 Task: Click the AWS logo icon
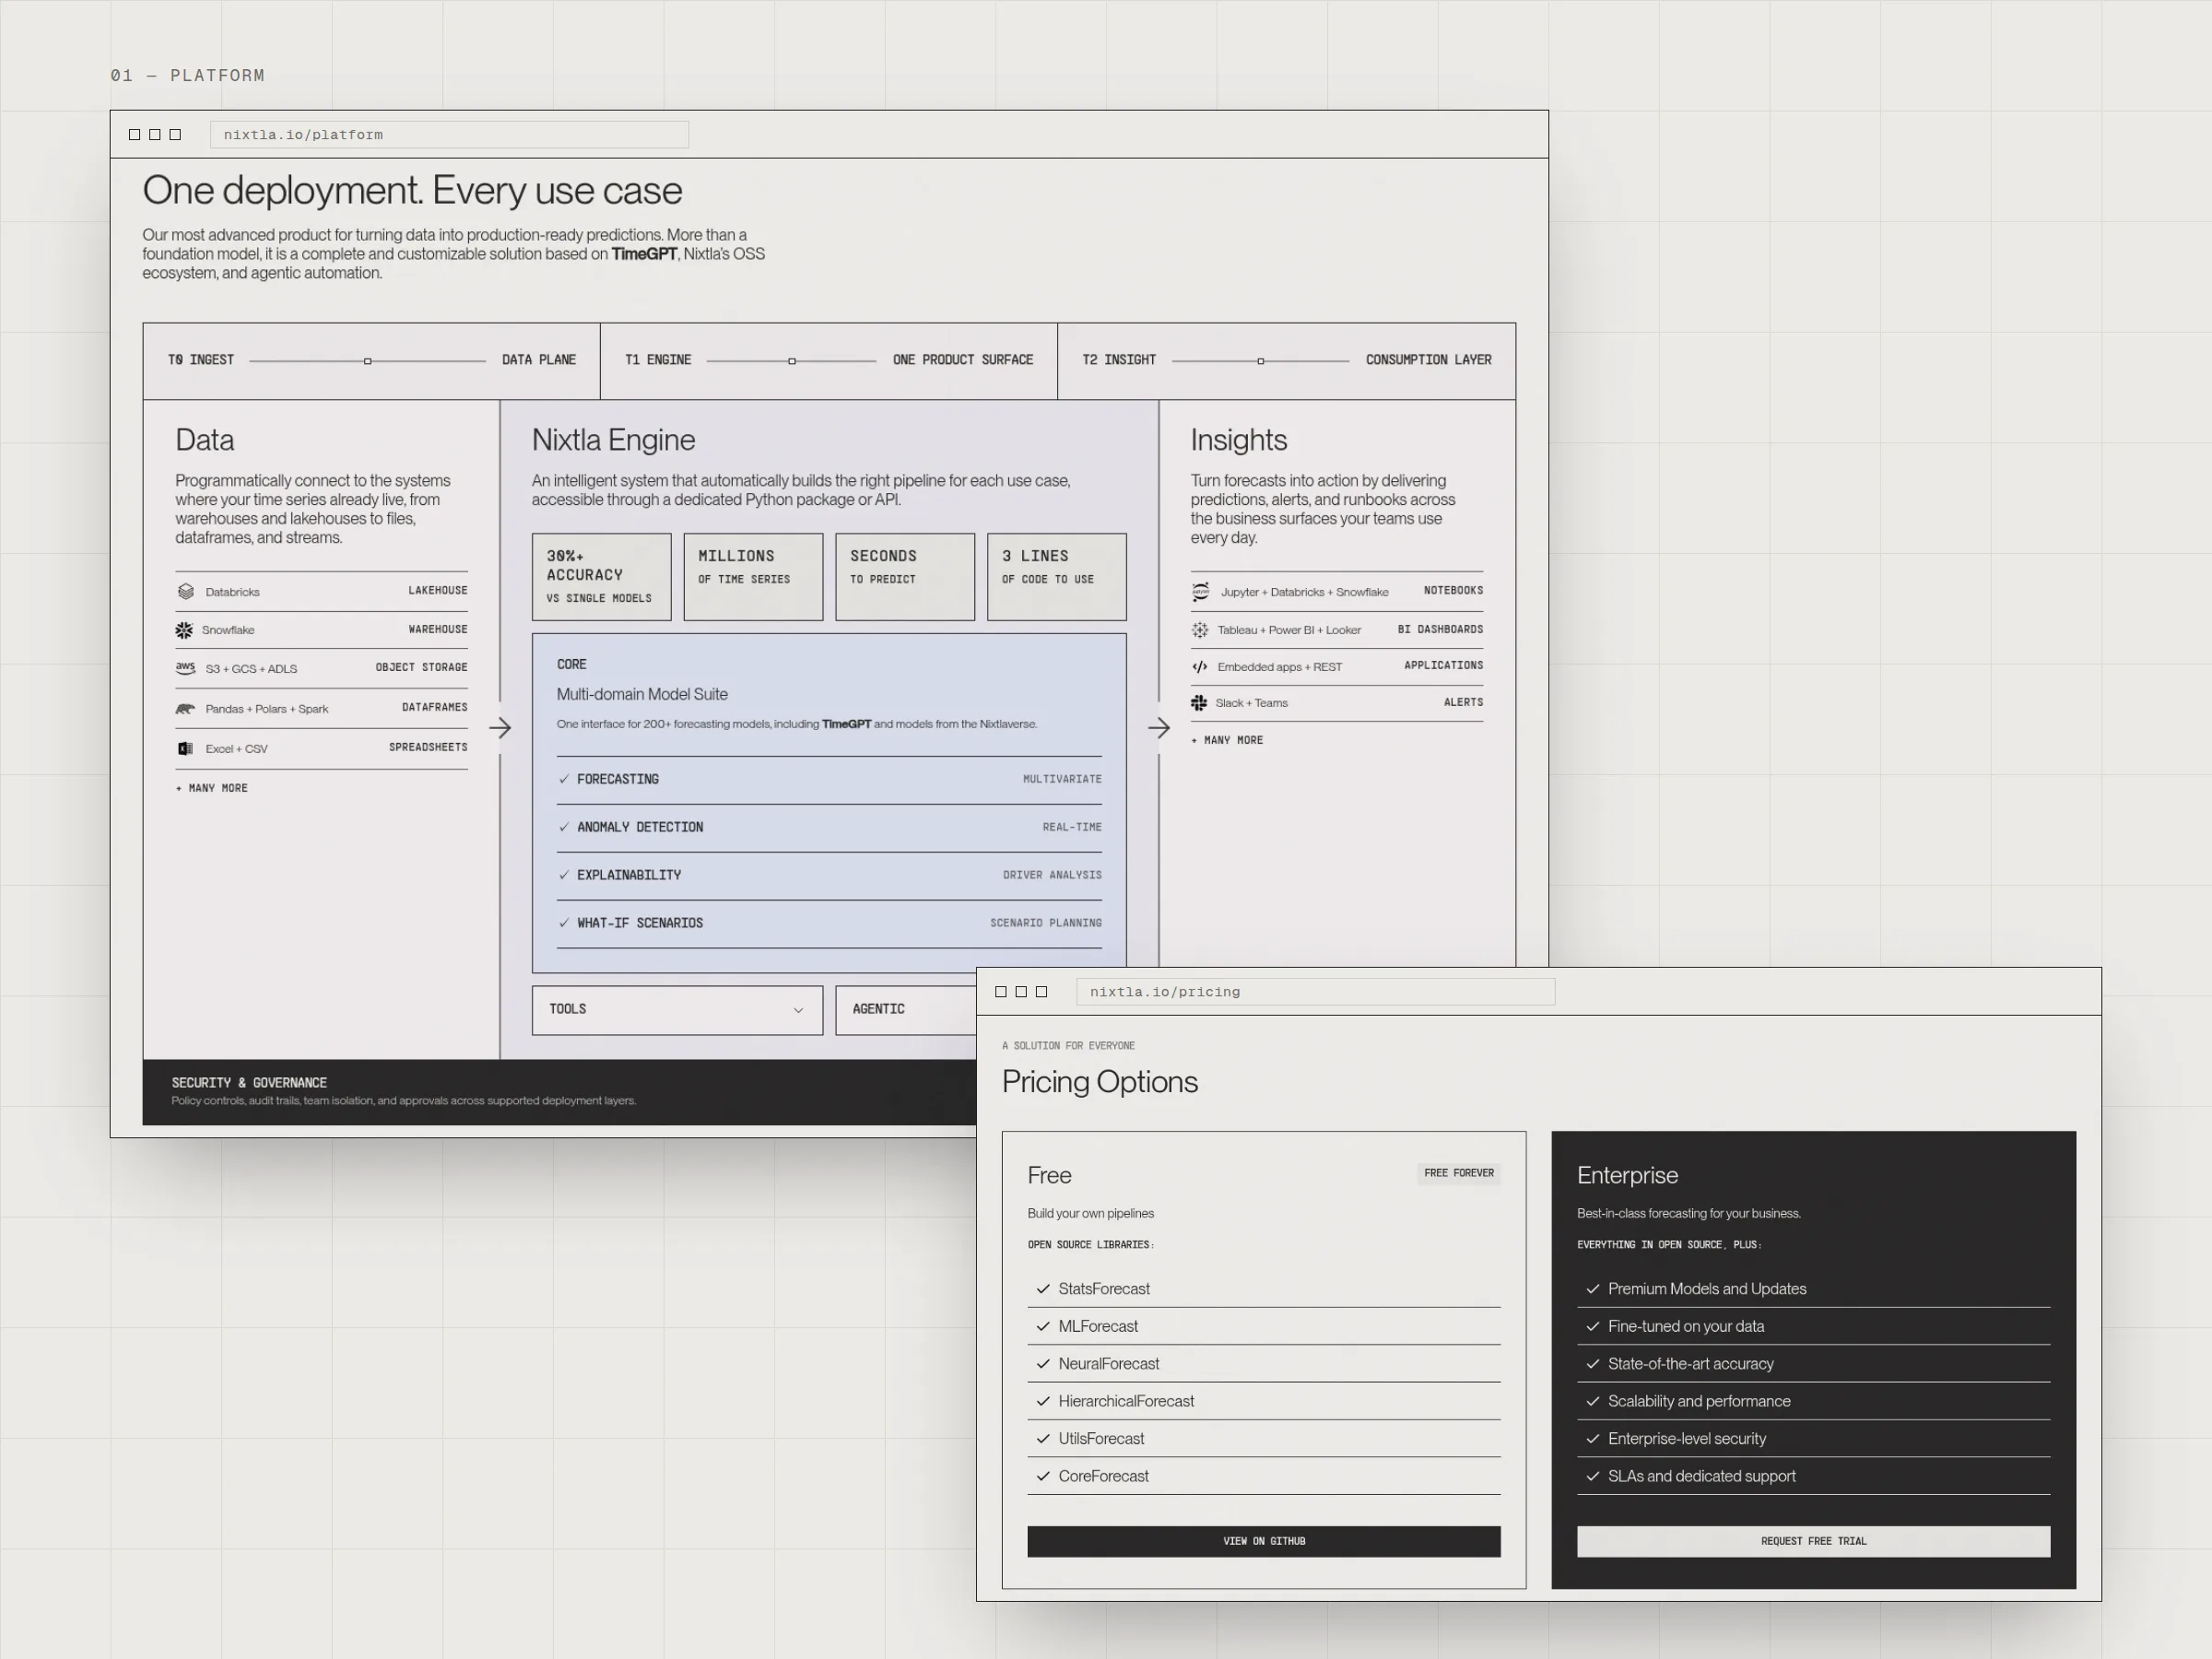(x=185, y=668)
